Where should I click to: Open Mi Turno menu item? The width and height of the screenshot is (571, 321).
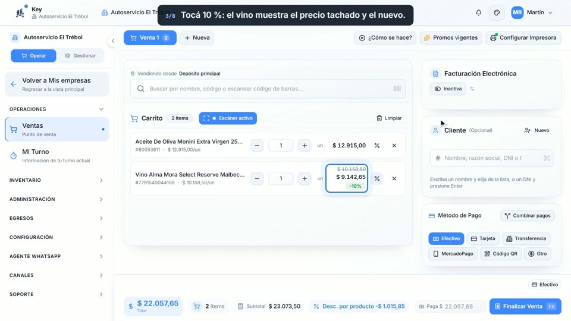click(x=57, y=156)
